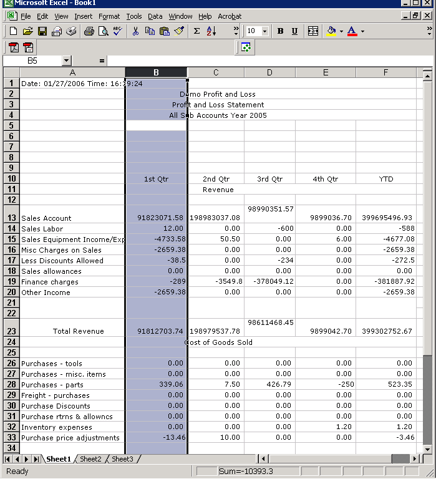Click the formula bar input field
436x479 pixels.
268,60
